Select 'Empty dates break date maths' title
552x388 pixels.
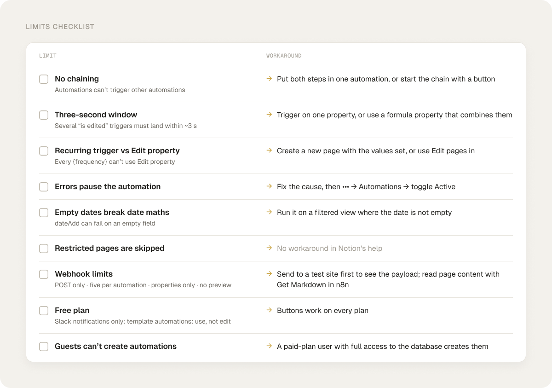[112, 212]
